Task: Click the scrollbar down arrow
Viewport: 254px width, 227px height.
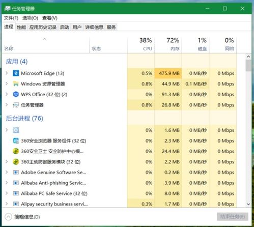Action: tap(248, 204)
